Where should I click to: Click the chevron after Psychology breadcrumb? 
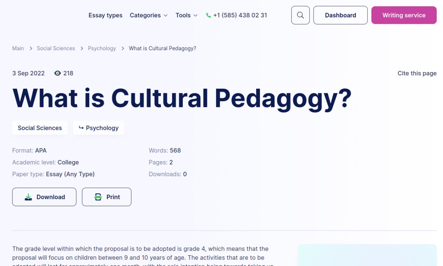coord(123,48)
